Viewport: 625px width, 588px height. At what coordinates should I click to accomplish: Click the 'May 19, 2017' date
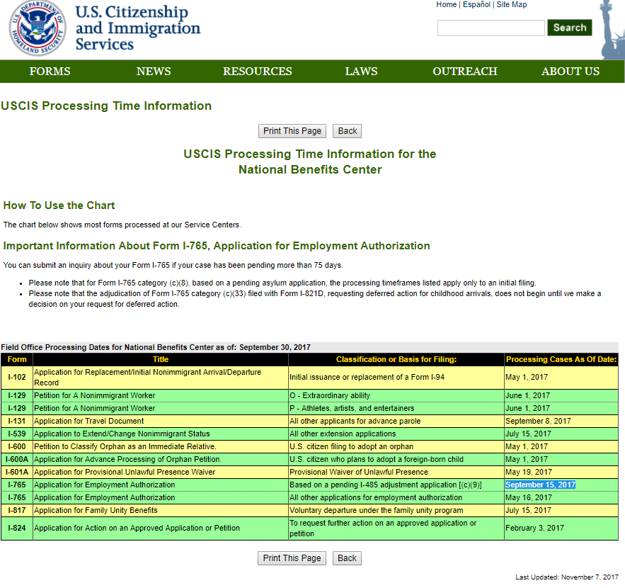coord(529,473)
